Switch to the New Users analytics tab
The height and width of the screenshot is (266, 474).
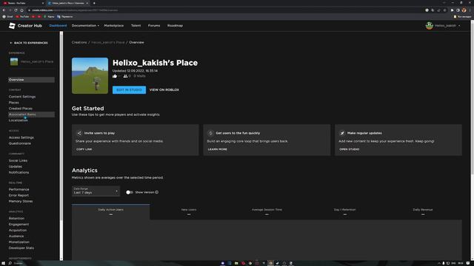tap(189, 212)
